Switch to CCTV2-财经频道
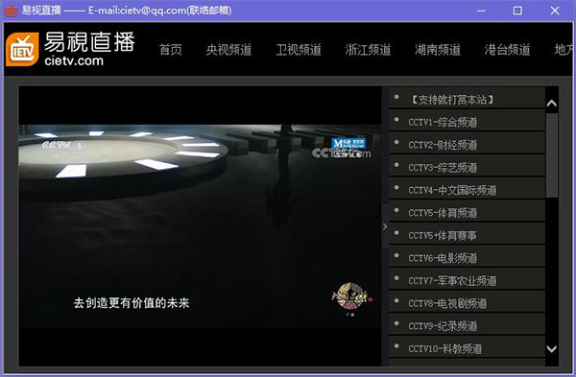576x377 pixels. coord(467,144)
